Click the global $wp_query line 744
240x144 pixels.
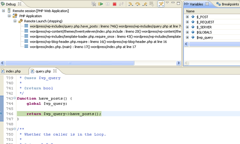coord(47,104)
